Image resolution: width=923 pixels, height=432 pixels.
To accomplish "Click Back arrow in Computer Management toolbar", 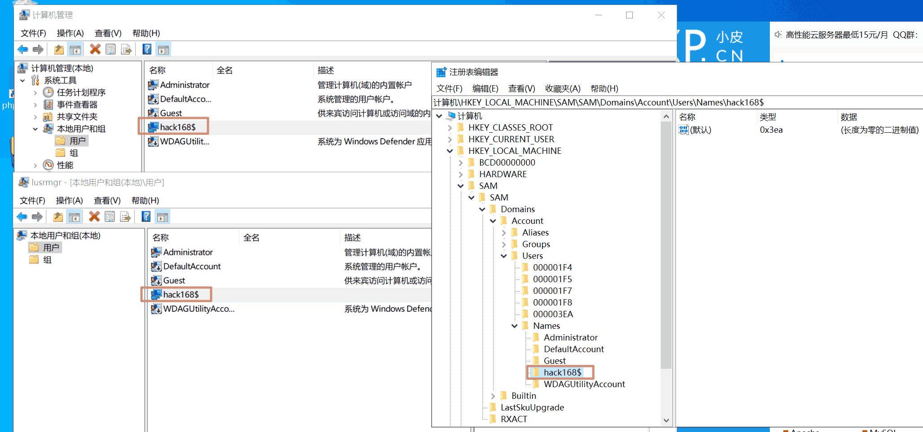I will click(22, 49).
